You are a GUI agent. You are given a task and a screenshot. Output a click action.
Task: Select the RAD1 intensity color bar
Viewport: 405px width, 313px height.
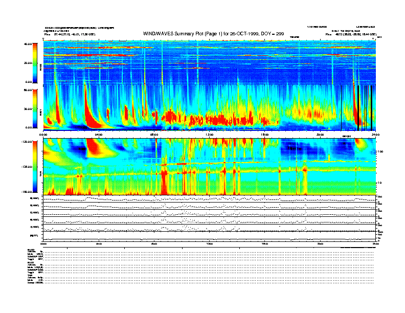coord(35,108)
